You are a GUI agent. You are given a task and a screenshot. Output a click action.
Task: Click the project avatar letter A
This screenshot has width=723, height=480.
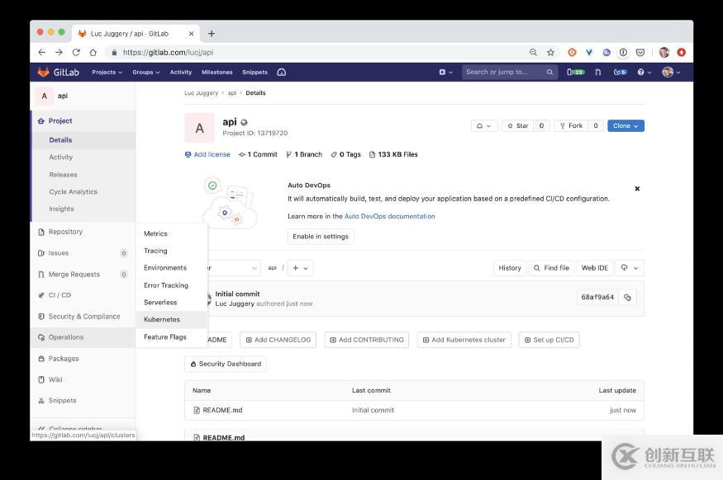coord(200,128)
